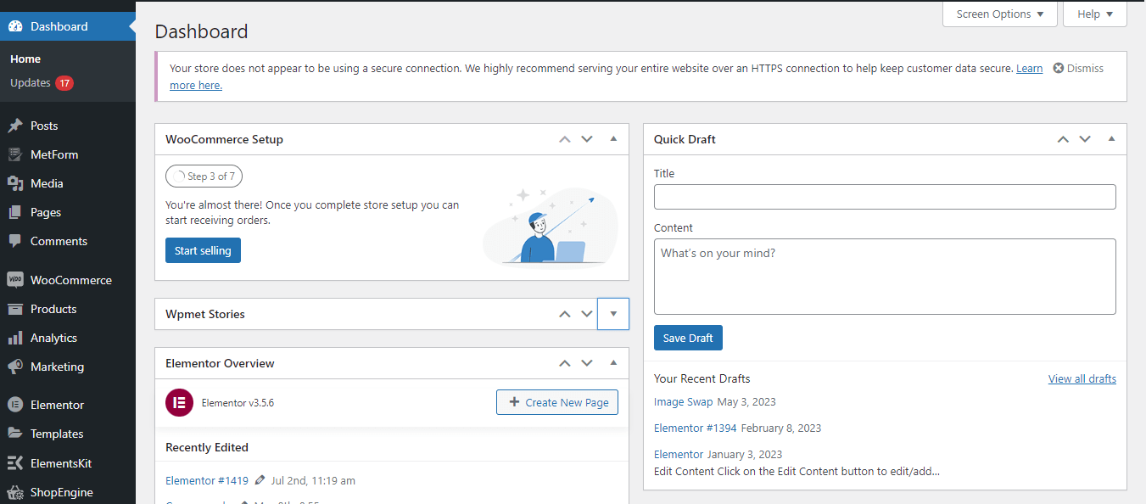Open Updates in the Dashboard submenu

pyautogui.click(x=42, y=83)
